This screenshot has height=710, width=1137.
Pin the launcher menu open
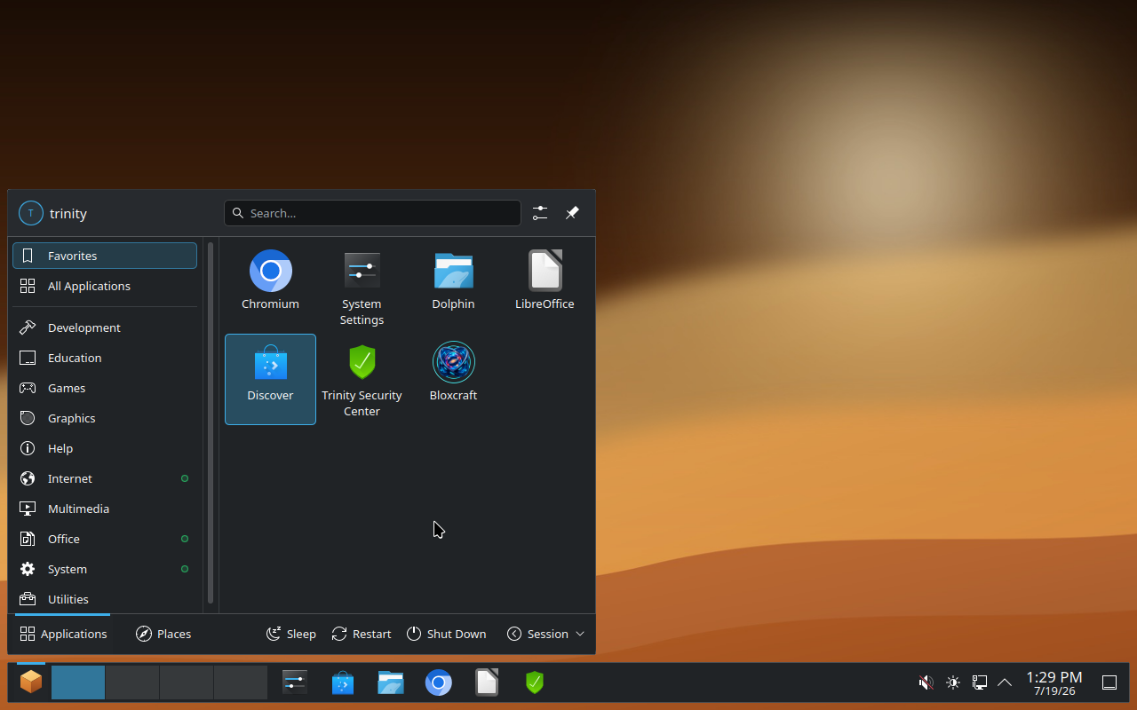pyautogui.click(x=572, y=213)
